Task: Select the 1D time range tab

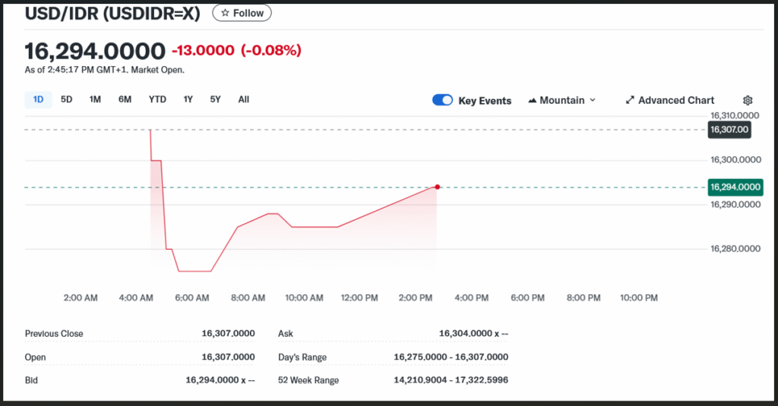Action: [x=38, y=99]
